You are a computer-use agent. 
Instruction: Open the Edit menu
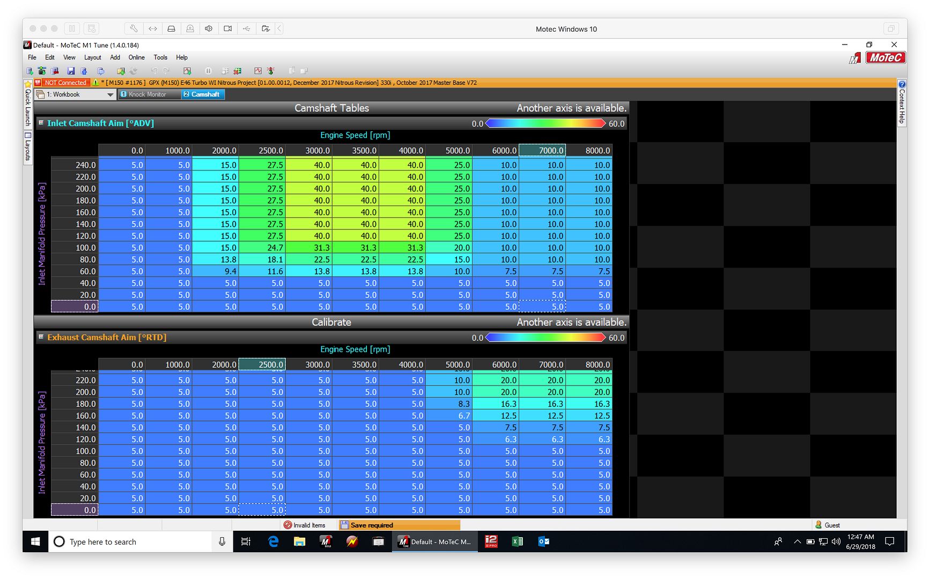[x=50, y=57]
